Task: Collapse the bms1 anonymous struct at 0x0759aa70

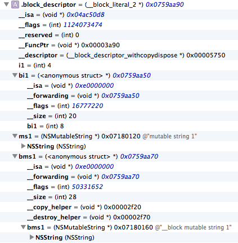Action: tap(15, 156)
